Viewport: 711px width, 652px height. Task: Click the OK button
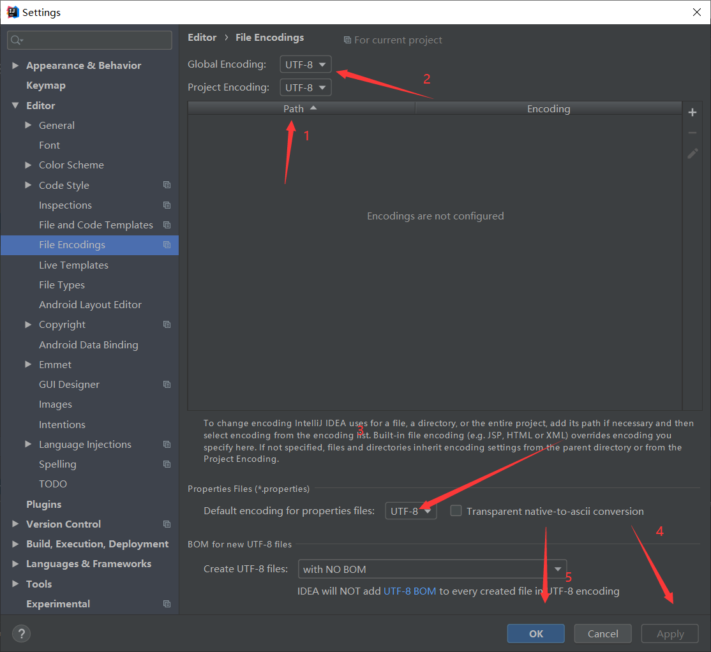coord(535,633)
